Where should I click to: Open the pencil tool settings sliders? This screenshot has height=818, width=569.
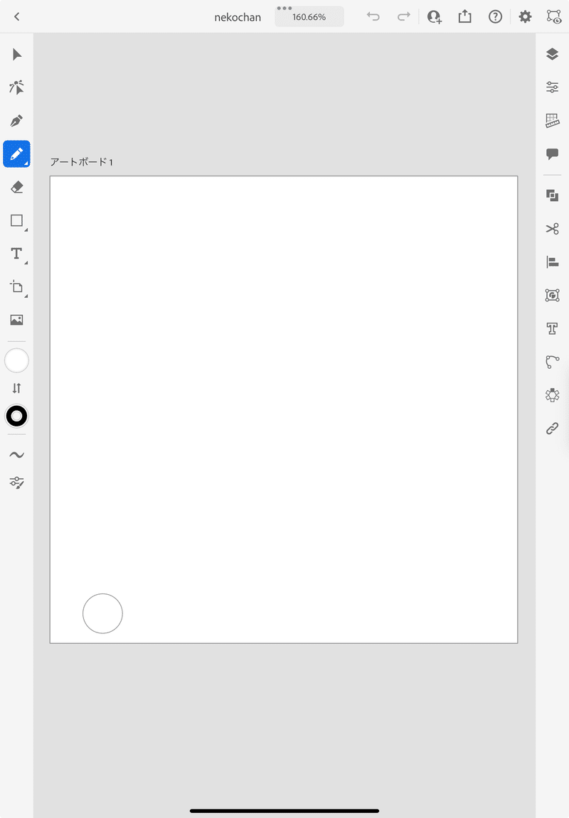(x=16, y=483)
